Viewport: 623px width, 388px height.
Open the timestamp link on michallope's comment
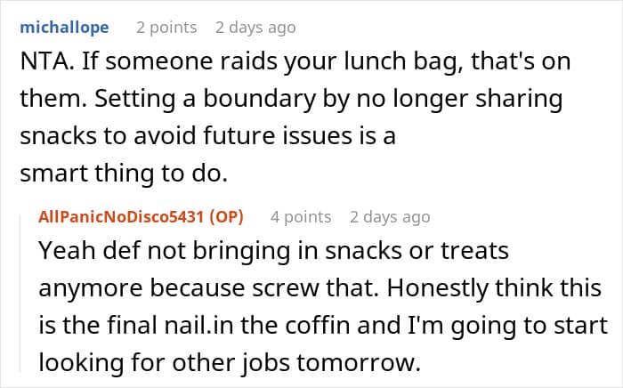[x=255, y=27]
